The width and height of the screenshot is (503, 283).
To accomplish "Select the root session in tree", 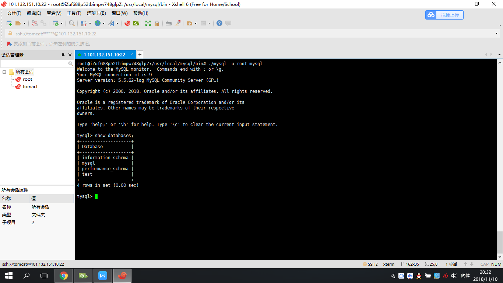I will pyautogui.click(x=27, y=79).
